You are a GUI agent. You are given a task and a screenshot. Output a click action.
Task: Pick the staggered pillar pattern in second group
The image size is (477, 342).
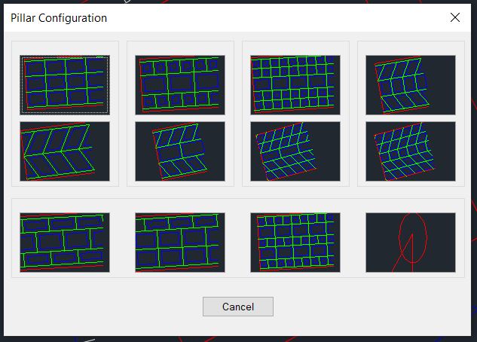point(180,84)
